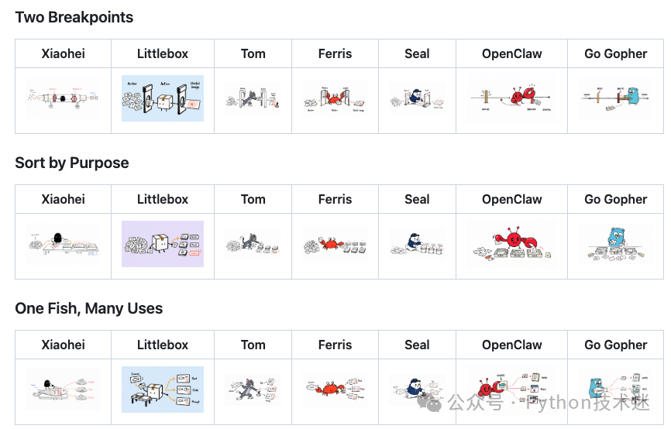Screen dimensions: 671x429
Task: Click Xiaohei's One Fish, Many Uses thumbnail
Action: [64, 390]
